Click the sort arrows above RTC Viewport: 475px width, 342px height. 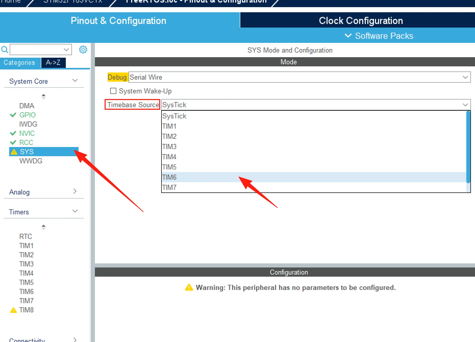tap(44, 227)
